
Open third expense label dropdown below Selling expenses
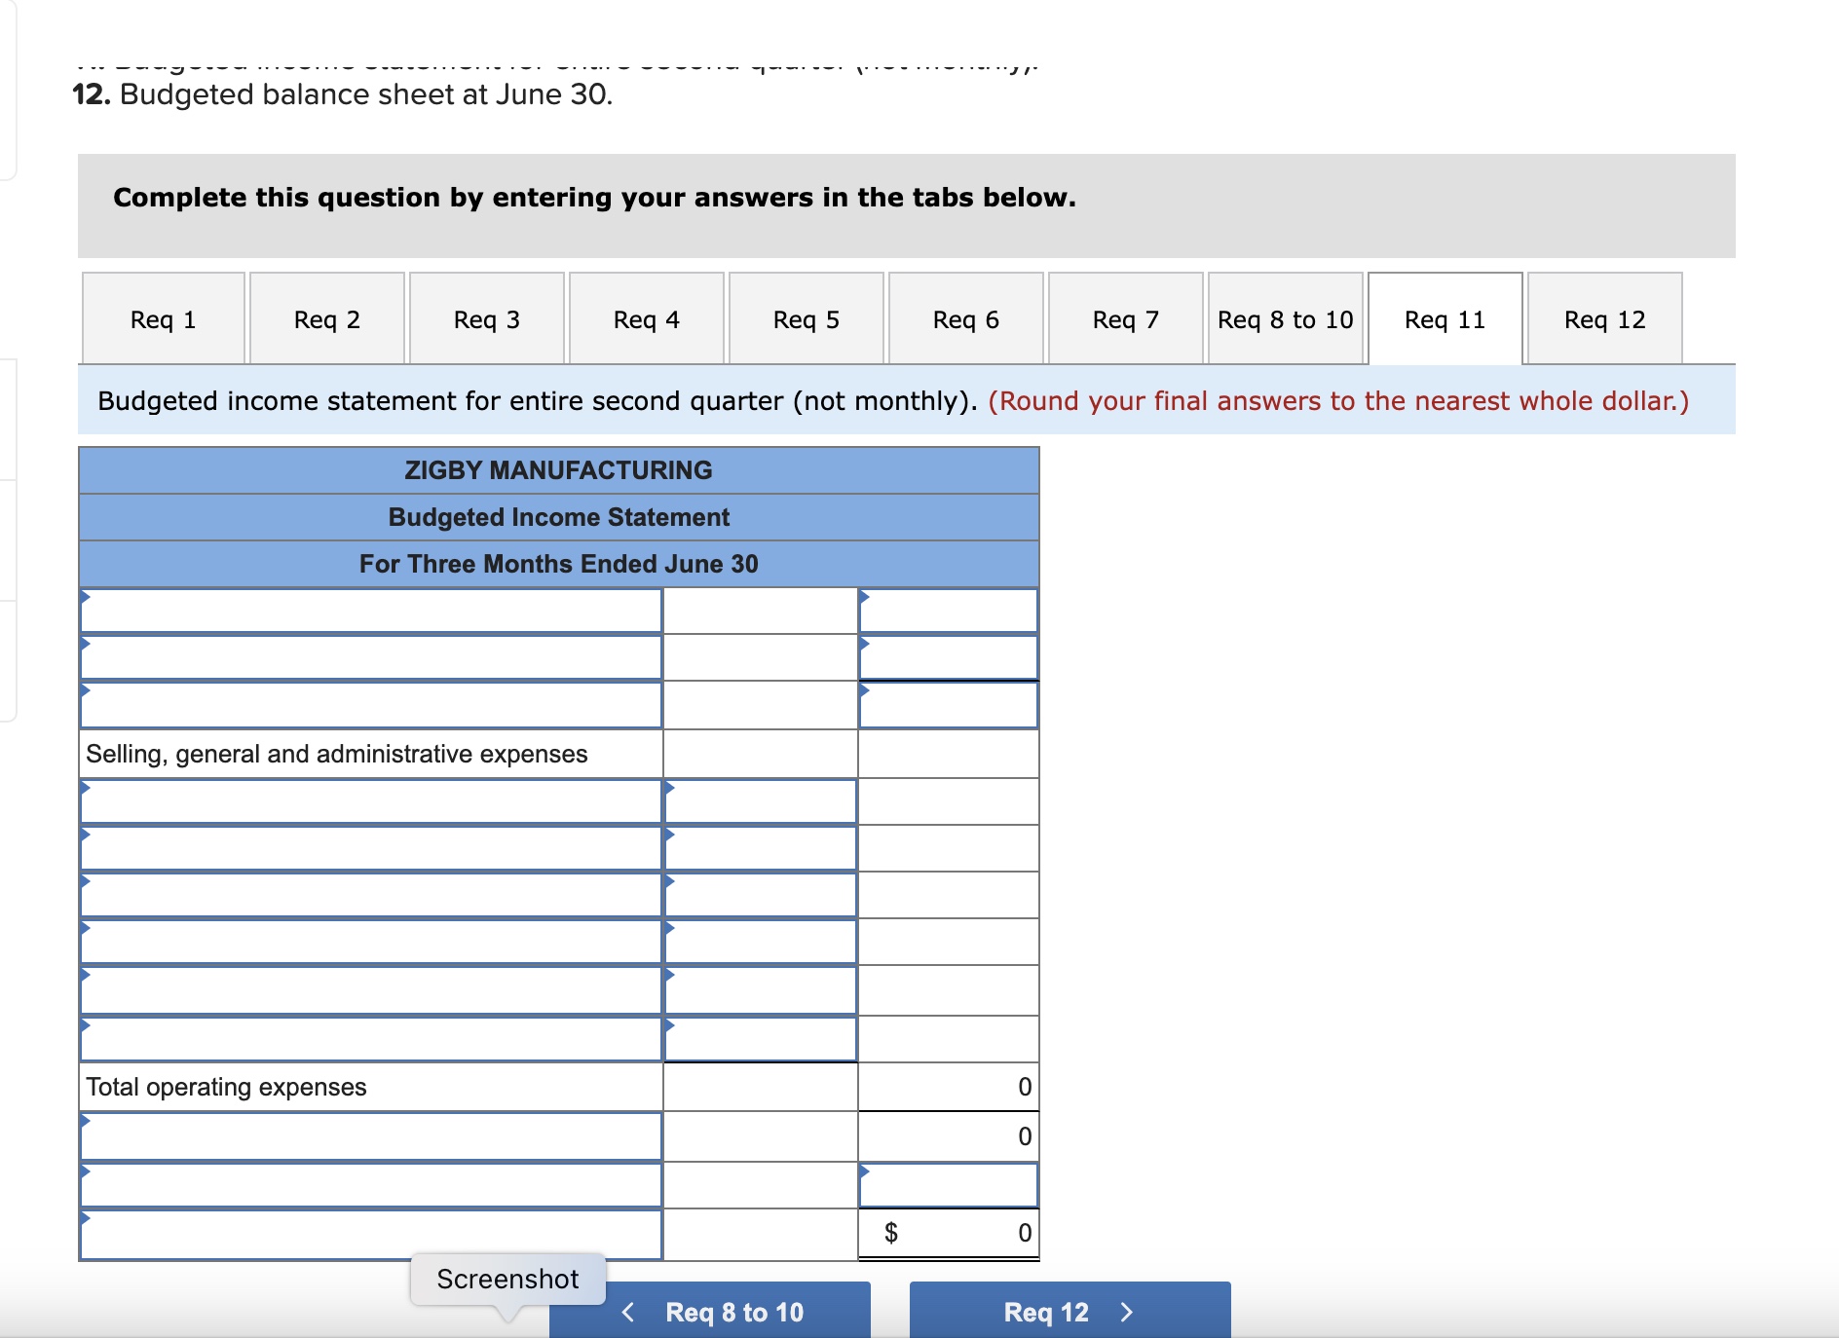coord(371,895)
